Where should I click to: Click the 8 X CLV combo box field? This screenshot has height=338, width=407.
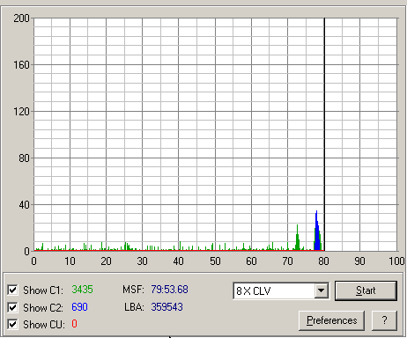[280, 290]
